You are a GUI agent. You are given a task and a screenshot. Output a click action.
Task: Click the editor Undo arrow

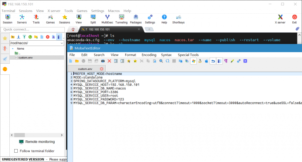[213, 61]
